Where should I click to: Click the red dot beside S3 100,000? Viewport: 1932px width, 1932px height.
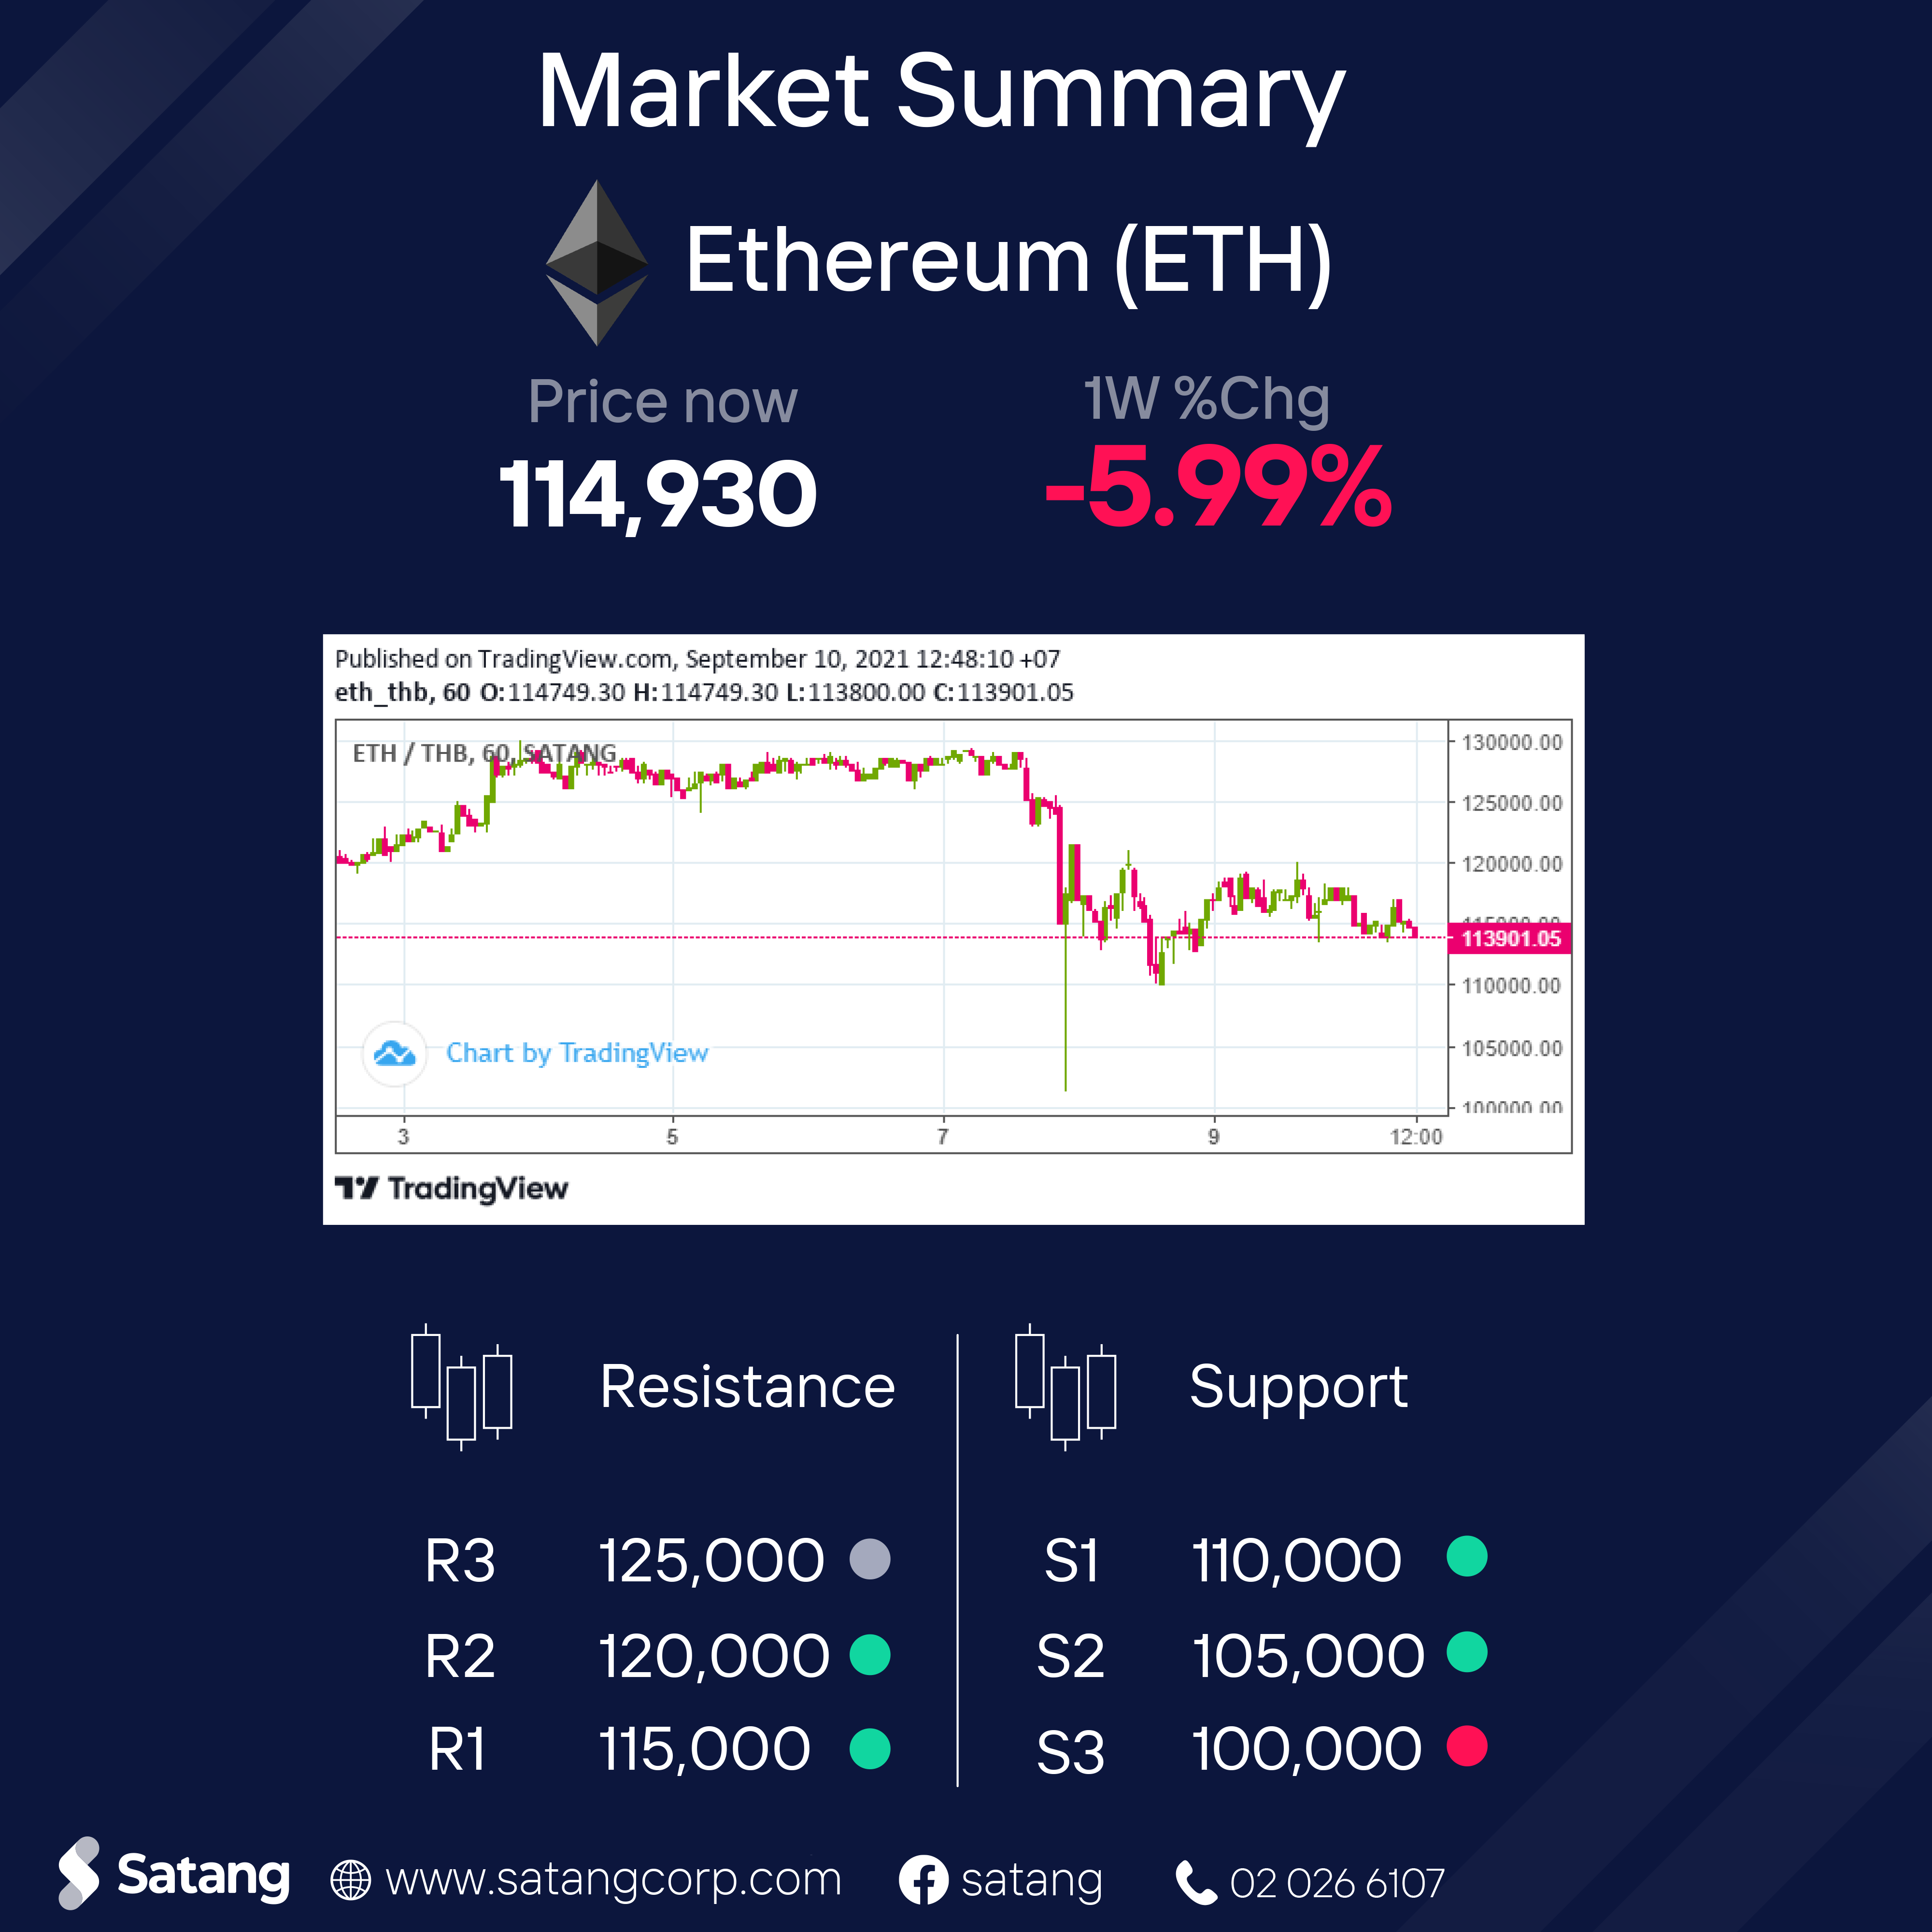tap(1467, 1746)
